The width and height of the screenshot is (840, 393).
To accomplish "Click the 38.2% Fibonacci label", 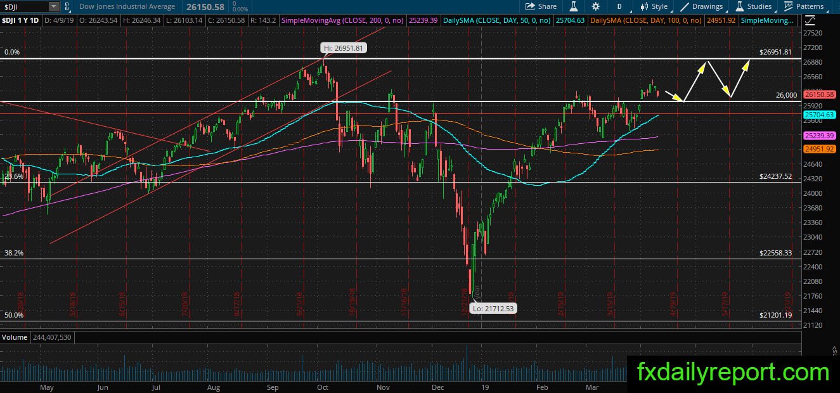I will click(13, 252).
